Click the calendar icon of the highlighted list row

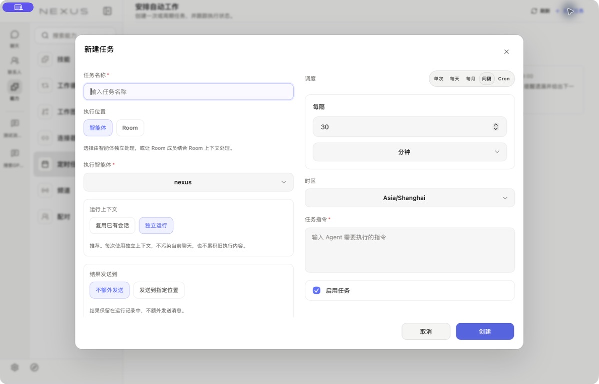point(45,164)
